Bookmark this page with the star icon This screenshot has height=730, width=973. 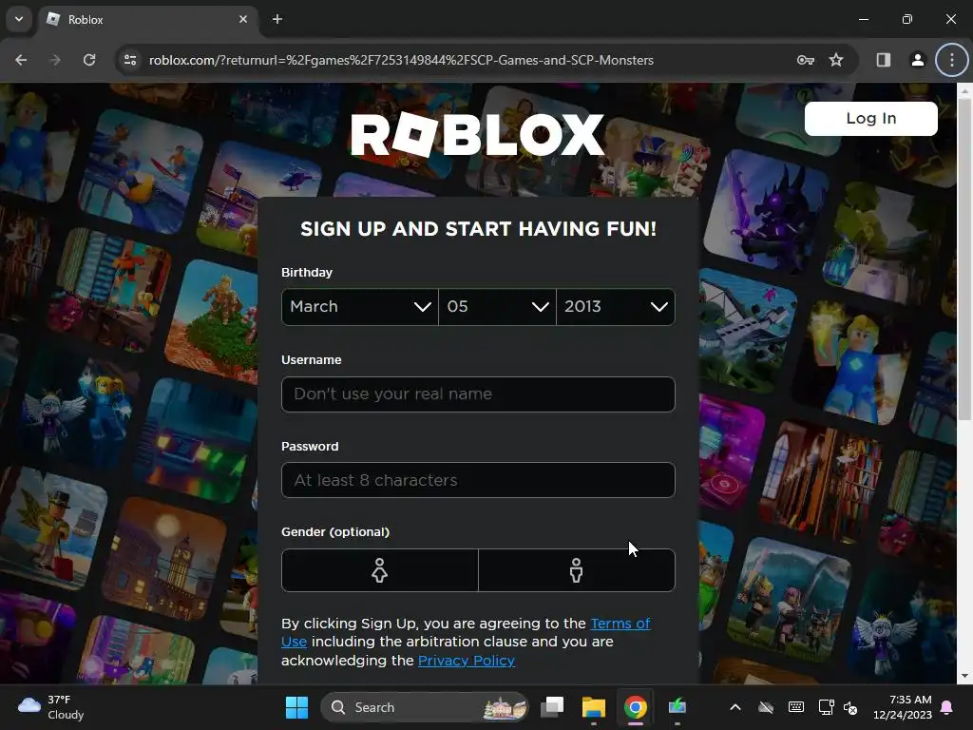[x=836, y=60]
